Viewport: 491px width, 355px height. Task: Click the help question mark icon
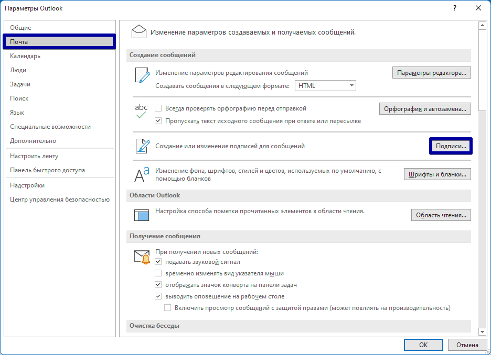[x=455, y=8]
